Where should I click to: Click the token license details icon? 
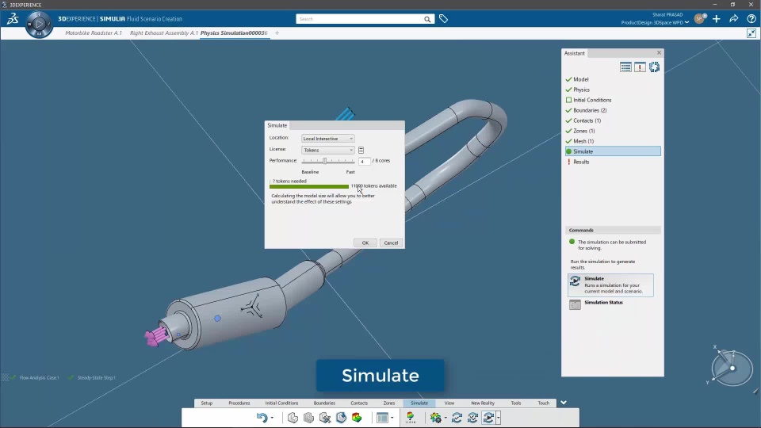(361, 150)
